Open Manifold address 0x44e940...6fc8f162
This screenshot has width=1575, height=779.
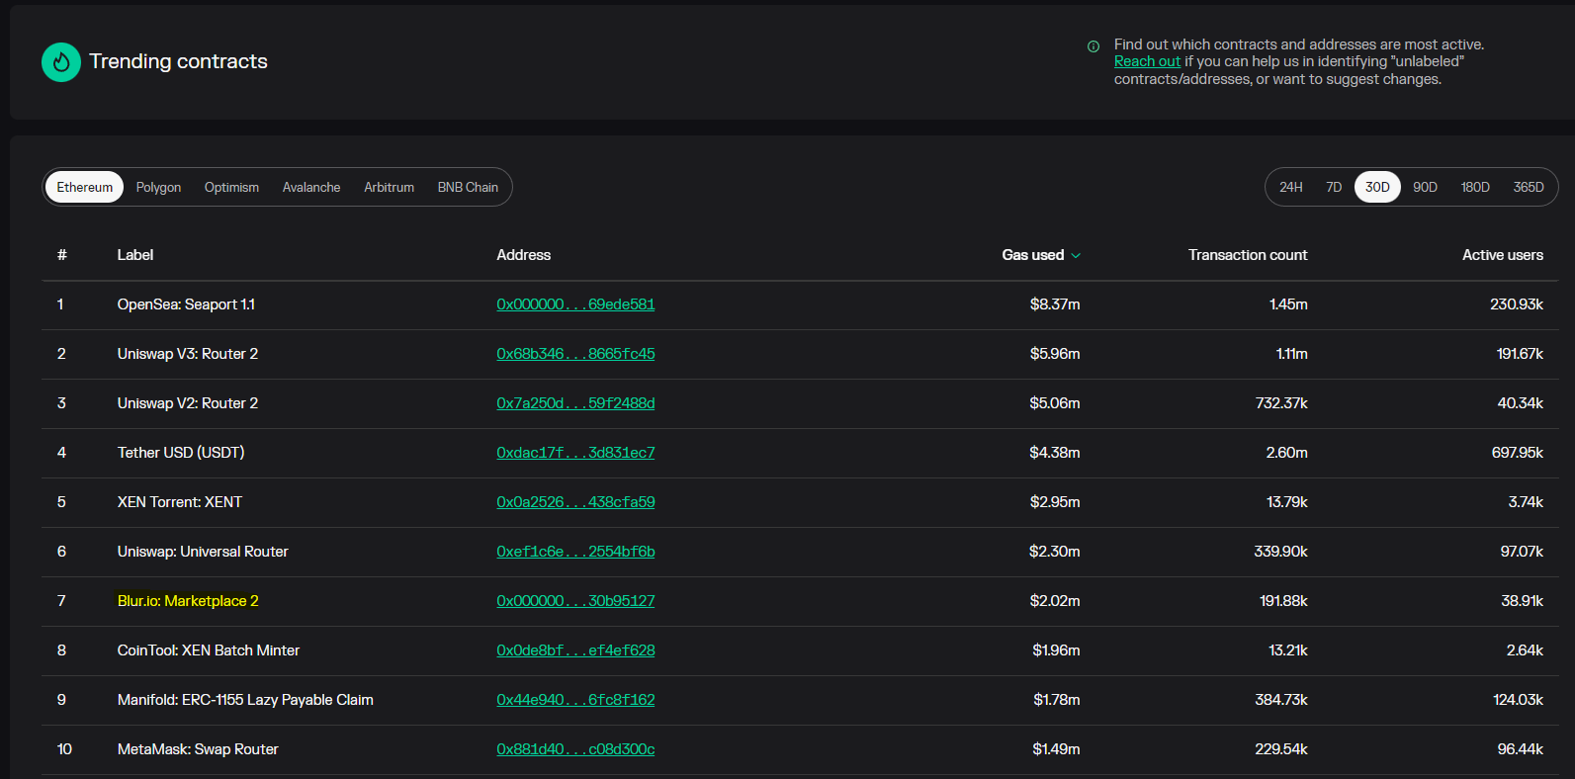tap(575, 700)
